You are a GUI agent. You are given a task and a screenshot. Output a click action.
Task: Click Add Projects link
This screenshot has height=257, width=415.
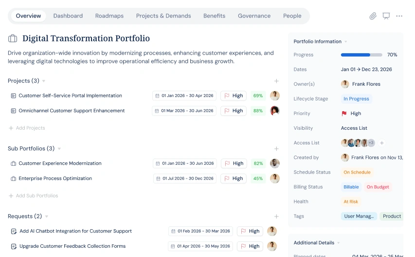[x=27, y=128]
